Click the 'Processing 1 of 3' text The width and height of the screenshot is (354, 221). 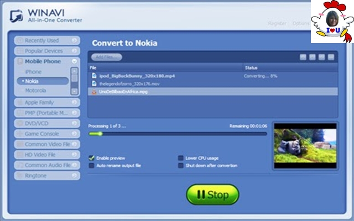107,126
